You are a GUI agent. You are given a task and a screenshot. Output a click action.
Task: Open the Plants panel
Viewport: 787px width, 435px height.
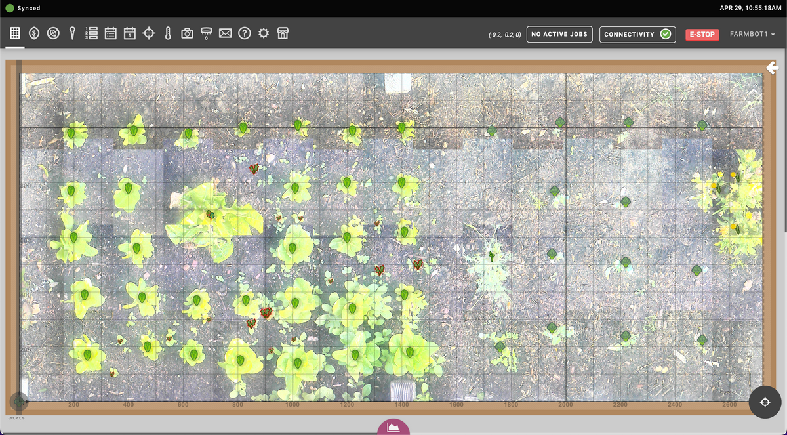point(33,33)
